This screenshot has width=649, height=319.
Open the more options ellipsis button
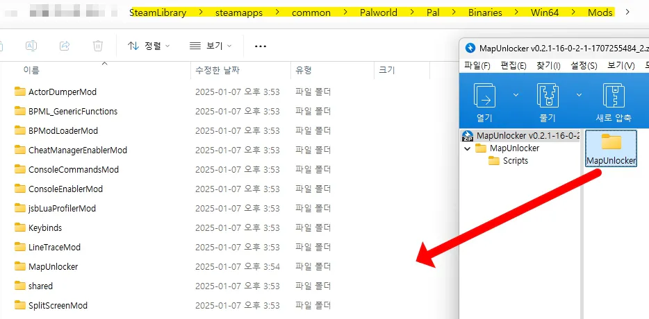[261, 46]
